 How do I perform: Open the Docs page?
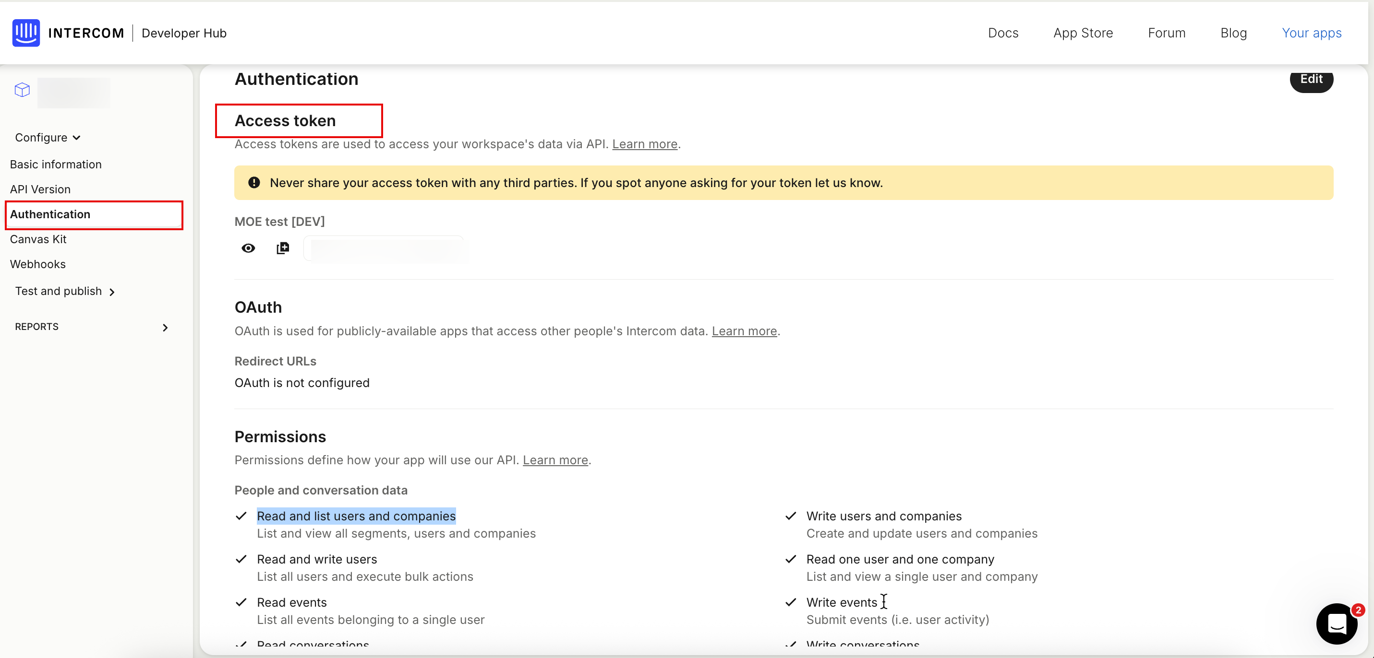(1003, 33)
